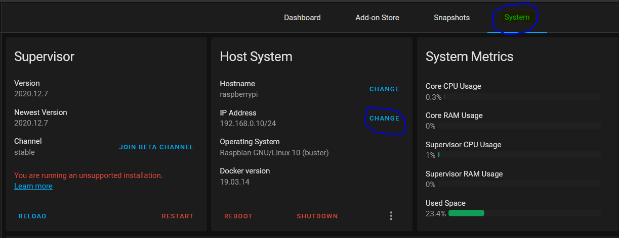Join the beta channel
Viewport: 619px width, 238px height.
coord(156,147)
